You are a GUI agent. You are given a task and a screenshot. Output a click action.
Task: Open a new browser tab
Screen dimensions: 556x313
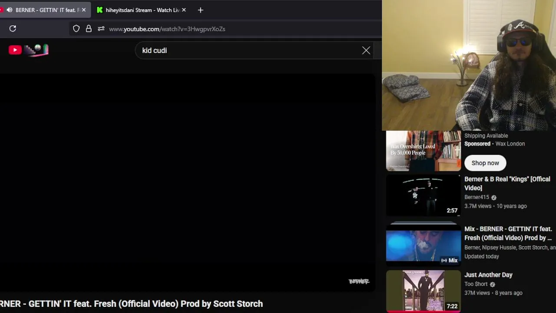click(200, 10)
